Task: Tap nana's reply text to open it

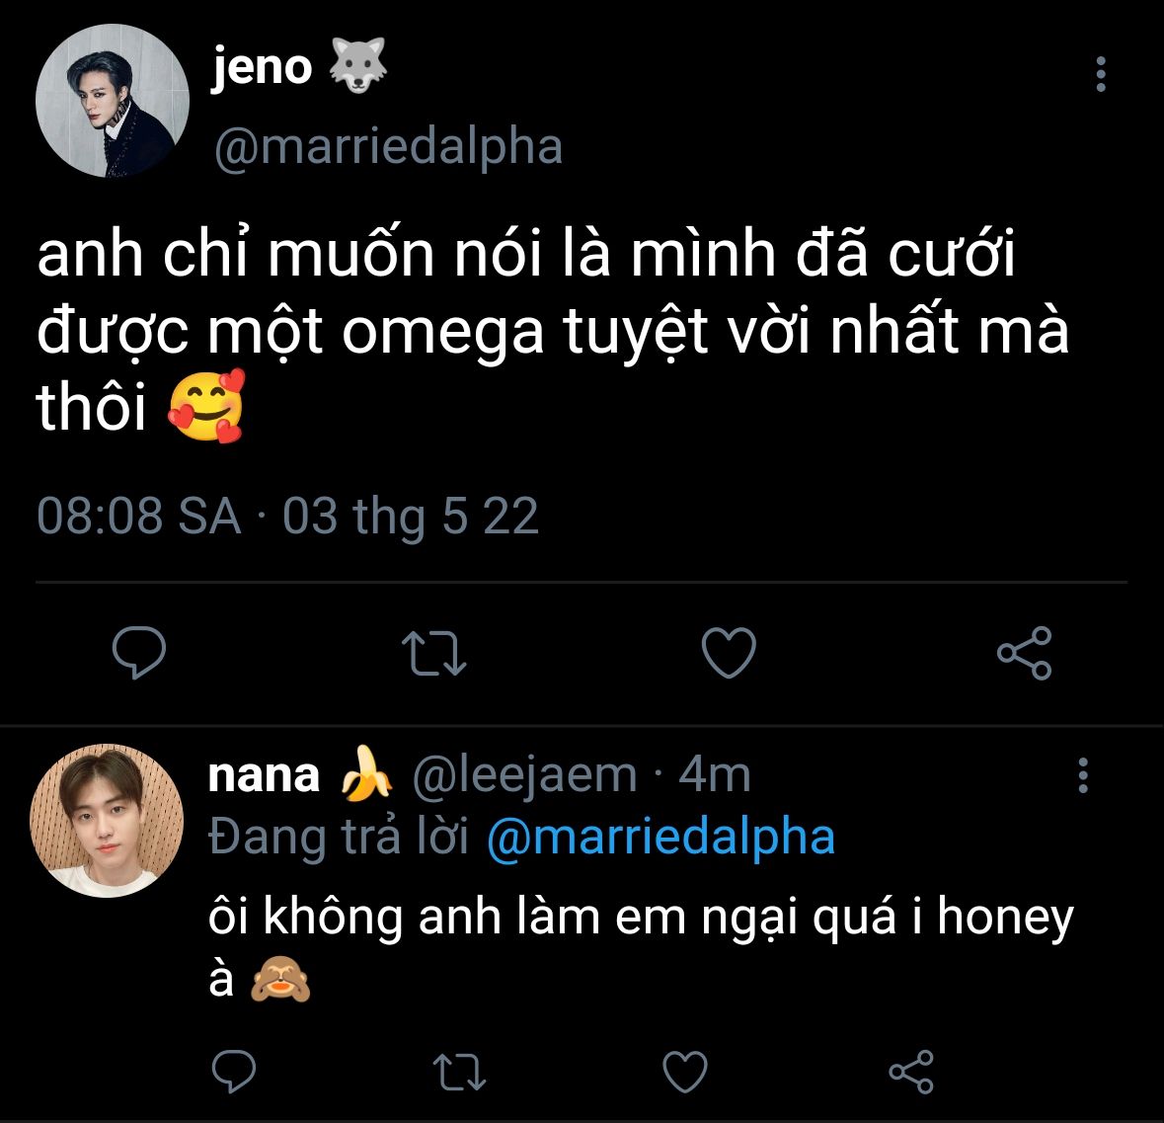Action: pos(640,919)
